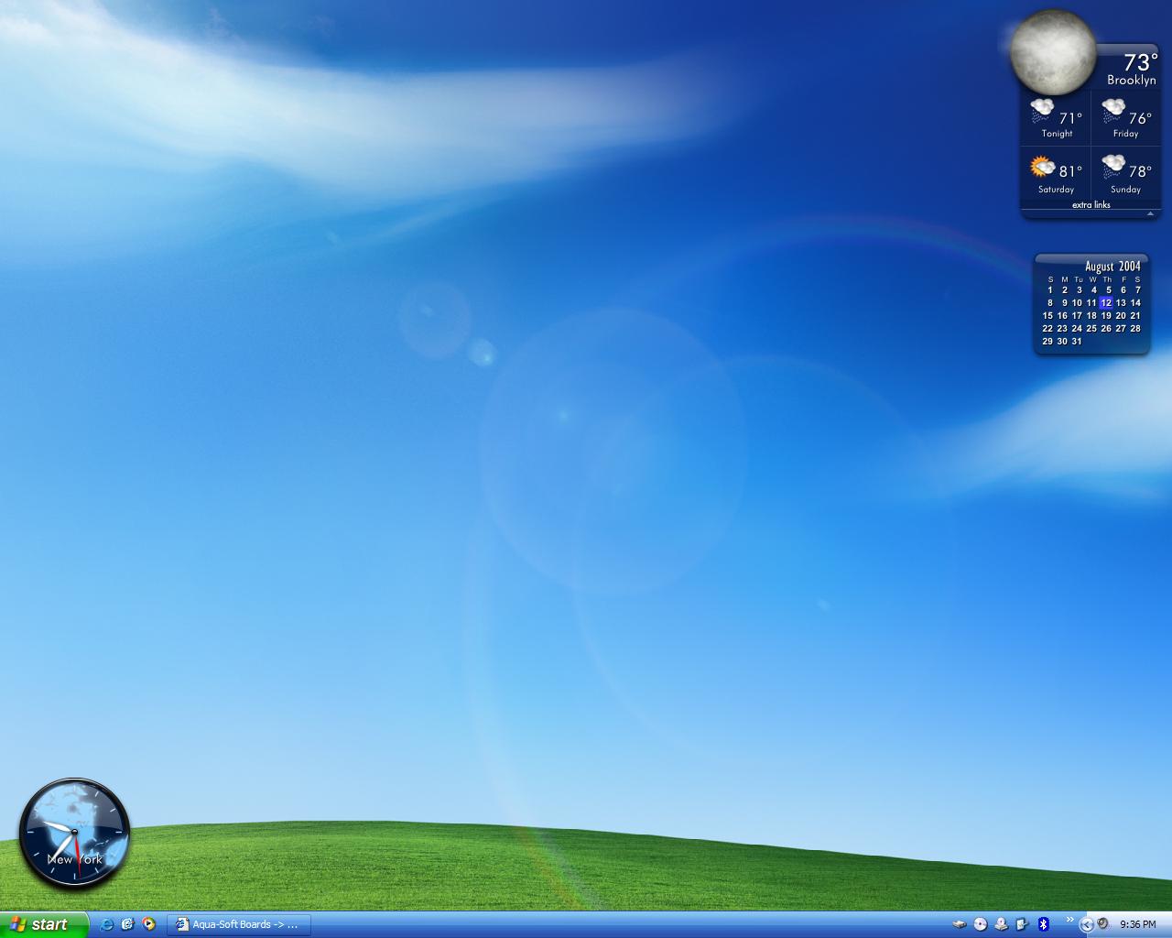Image resolution: width=1172 pixels, height=938 pixels.
Task: Click the 81° Saturday temperature
Action: point(1071,171)
